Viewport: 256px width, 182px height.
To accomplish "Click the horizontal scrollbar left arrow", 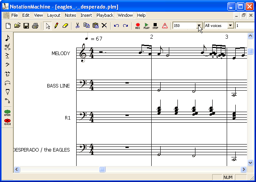I will (x=17, y=169).
